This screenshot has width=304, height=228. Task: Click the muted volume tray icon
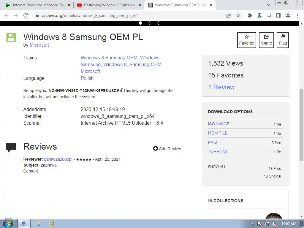pyautogui.click(x=274, y=224)
